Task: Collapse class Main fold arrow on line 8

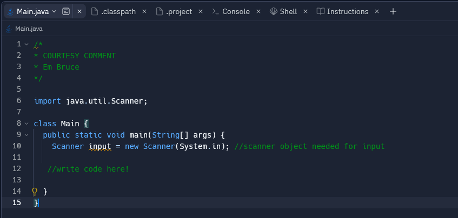Action: (x=26, y=124)
